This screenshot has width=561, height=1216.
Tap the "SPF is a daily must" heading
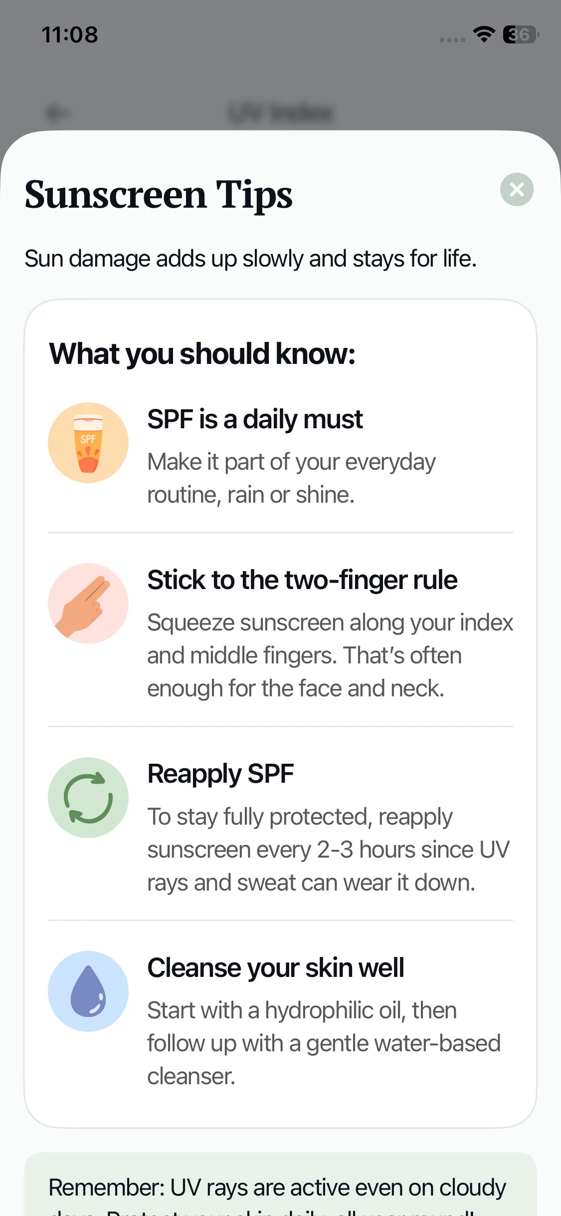click(x=255, y=419)
